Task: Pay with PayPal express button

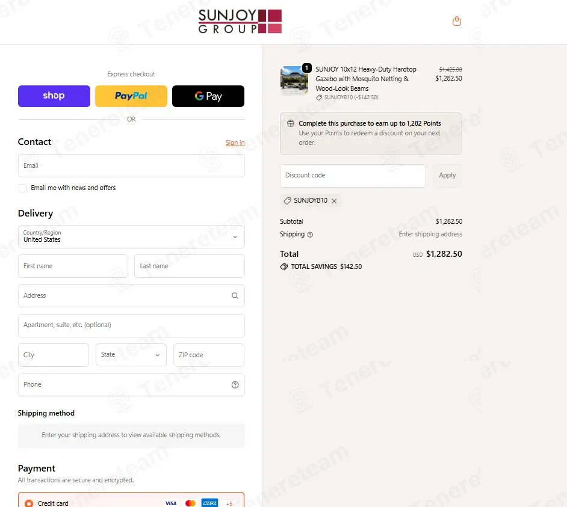Action: [x=131, y=96]
